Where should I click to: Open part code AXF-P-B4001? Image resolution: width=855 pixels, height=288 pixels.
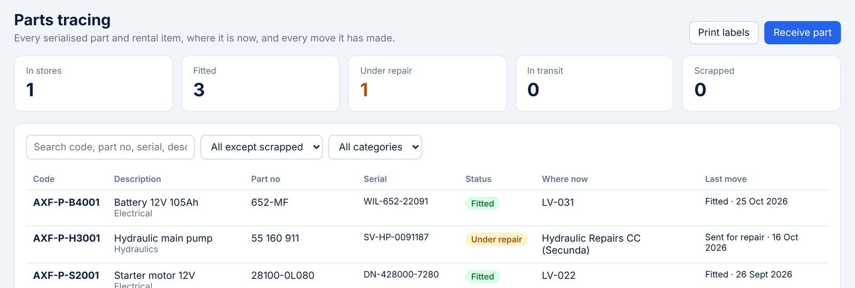[x=66, y=203]
